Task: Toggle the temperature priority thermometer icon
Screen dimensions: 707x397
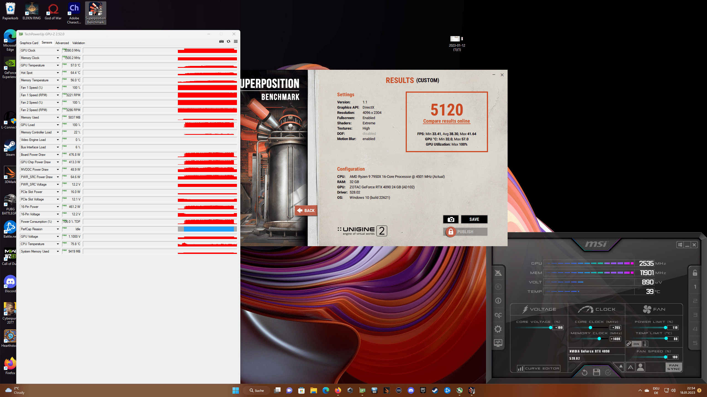Action: [645, 344]
